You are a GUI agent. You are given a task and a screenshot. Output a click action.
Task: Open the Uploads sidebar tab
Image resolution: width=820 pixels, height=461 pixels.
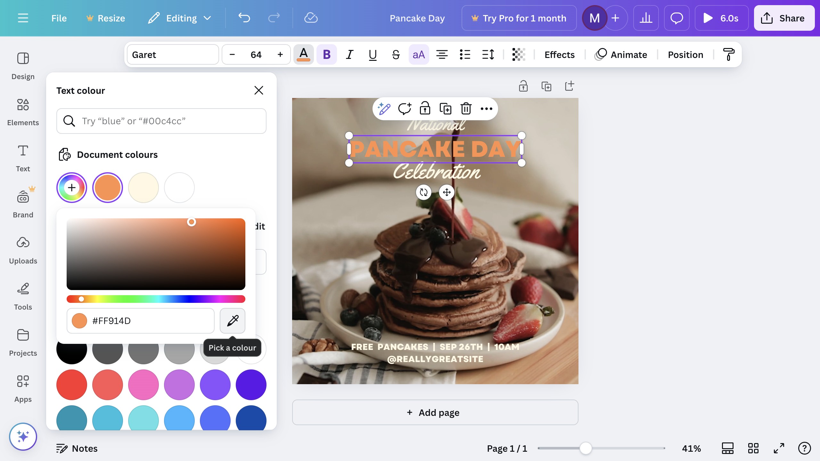[x=23, y=251]
